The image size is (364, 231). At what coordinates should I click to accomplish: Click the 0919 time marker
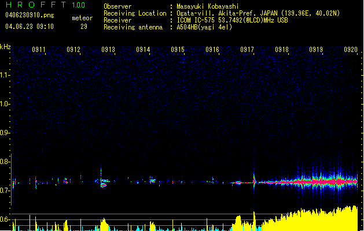pyautogui.click(x=316, y=50)
